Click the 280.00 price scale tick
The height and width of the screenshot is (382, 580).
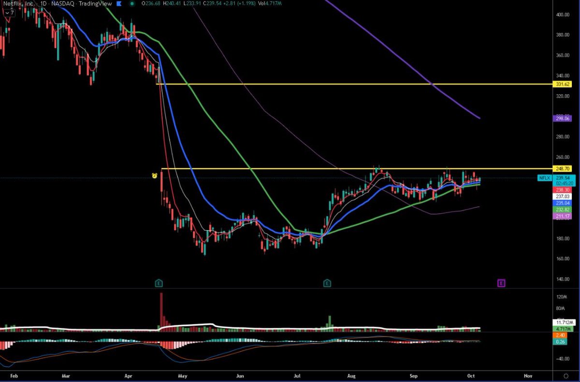(x=563, y=137)
